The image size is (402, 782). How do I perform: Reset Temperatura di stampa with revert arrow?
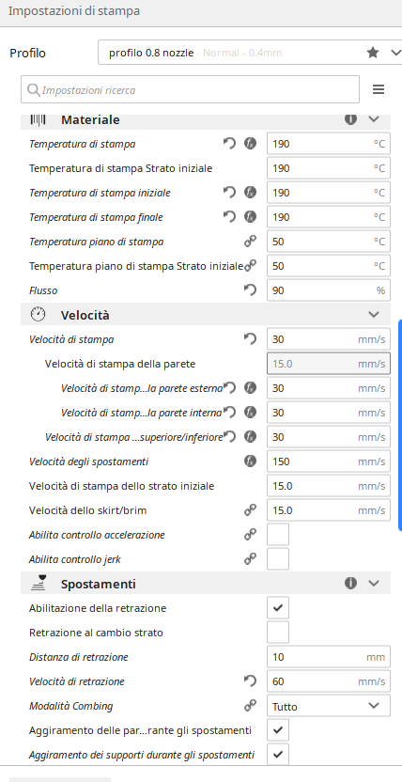click(229, 144)
